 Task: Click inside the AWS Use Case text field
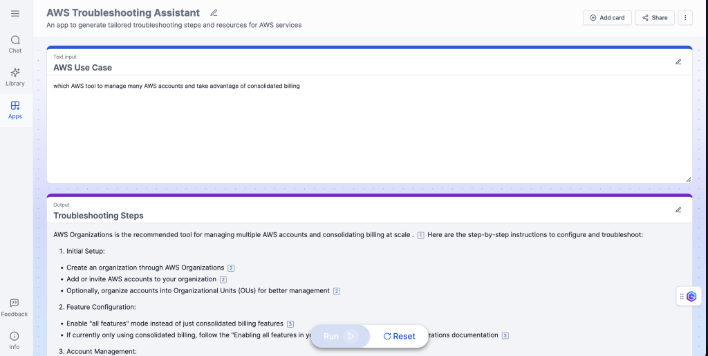[369, 129]
